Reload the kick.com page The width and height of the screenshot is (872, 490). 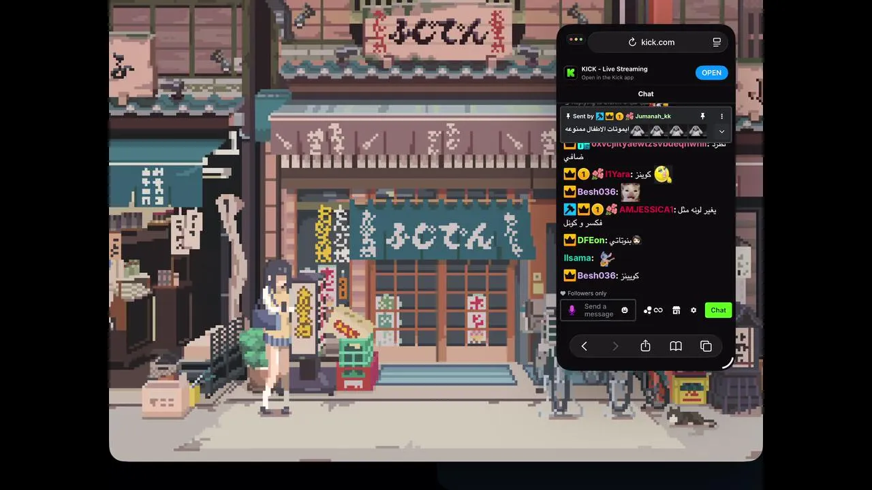[x=632, y=42]
